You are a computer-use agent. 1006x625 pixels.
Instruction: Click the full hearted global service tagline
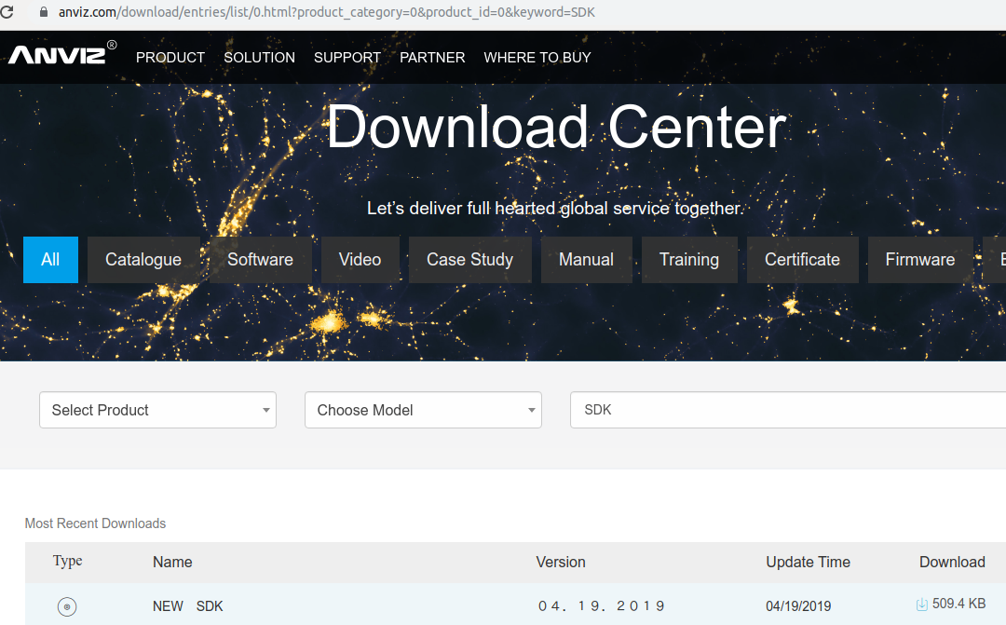coord(555,209)
